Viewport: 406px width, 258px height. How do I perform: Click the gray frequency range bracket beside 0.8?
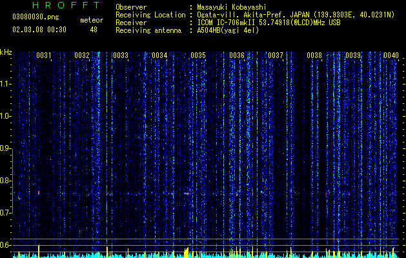12,181
